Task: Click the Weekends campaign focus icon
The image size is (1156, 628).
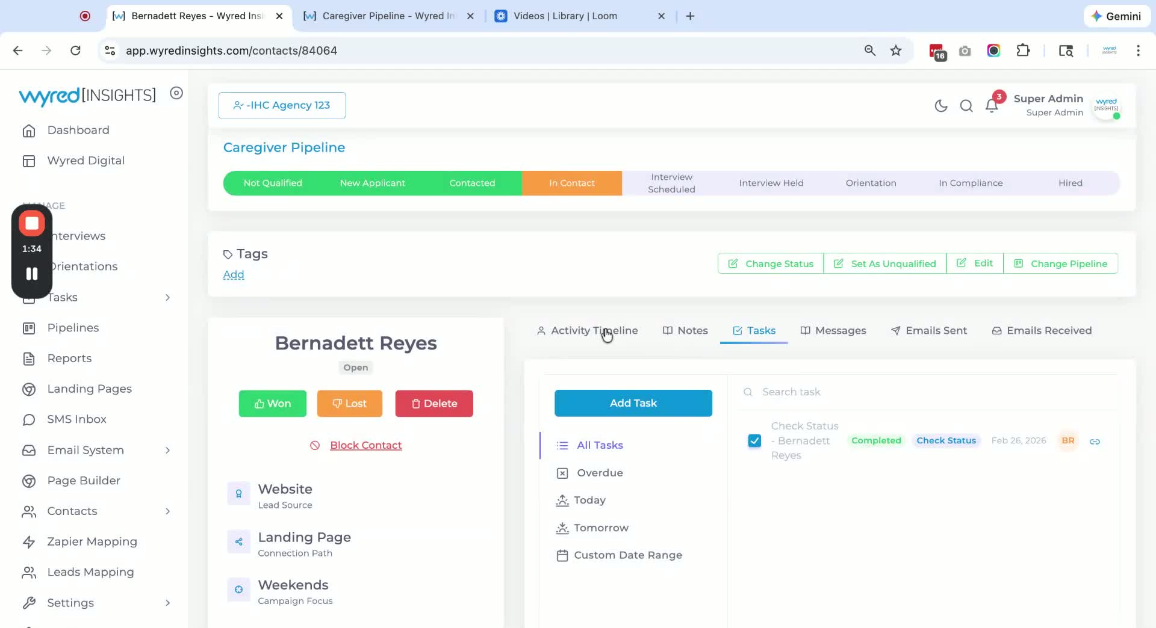Action: pos(239,590)
